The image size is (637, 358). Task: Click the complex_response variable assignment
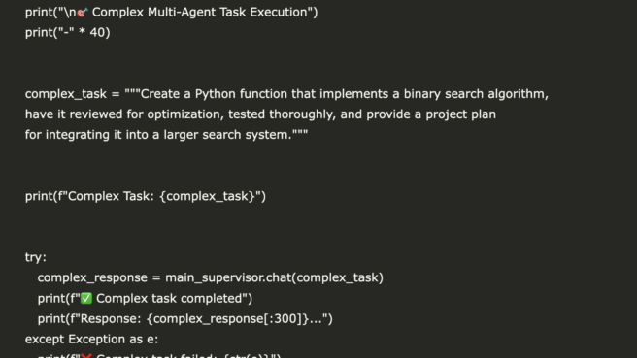point(92,277)
